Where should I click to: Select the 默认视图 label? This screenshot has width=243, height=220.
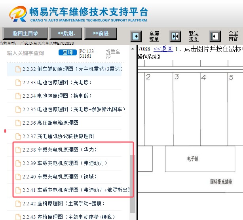pyautogui.click(x=194, y=36)
